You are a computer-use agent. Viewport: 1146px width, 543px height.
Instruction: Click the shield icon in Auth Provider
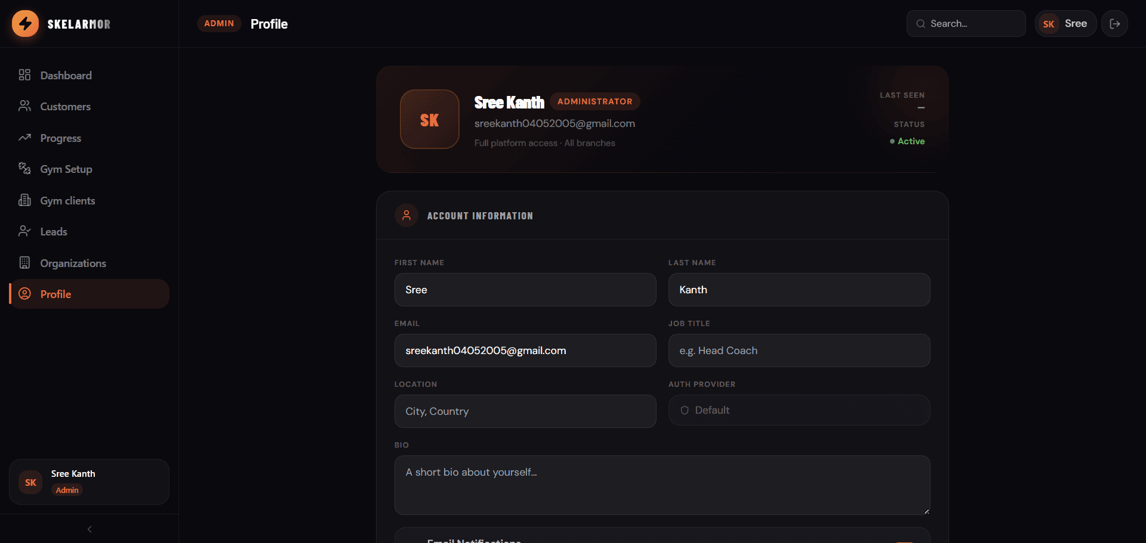click(685, 410)
